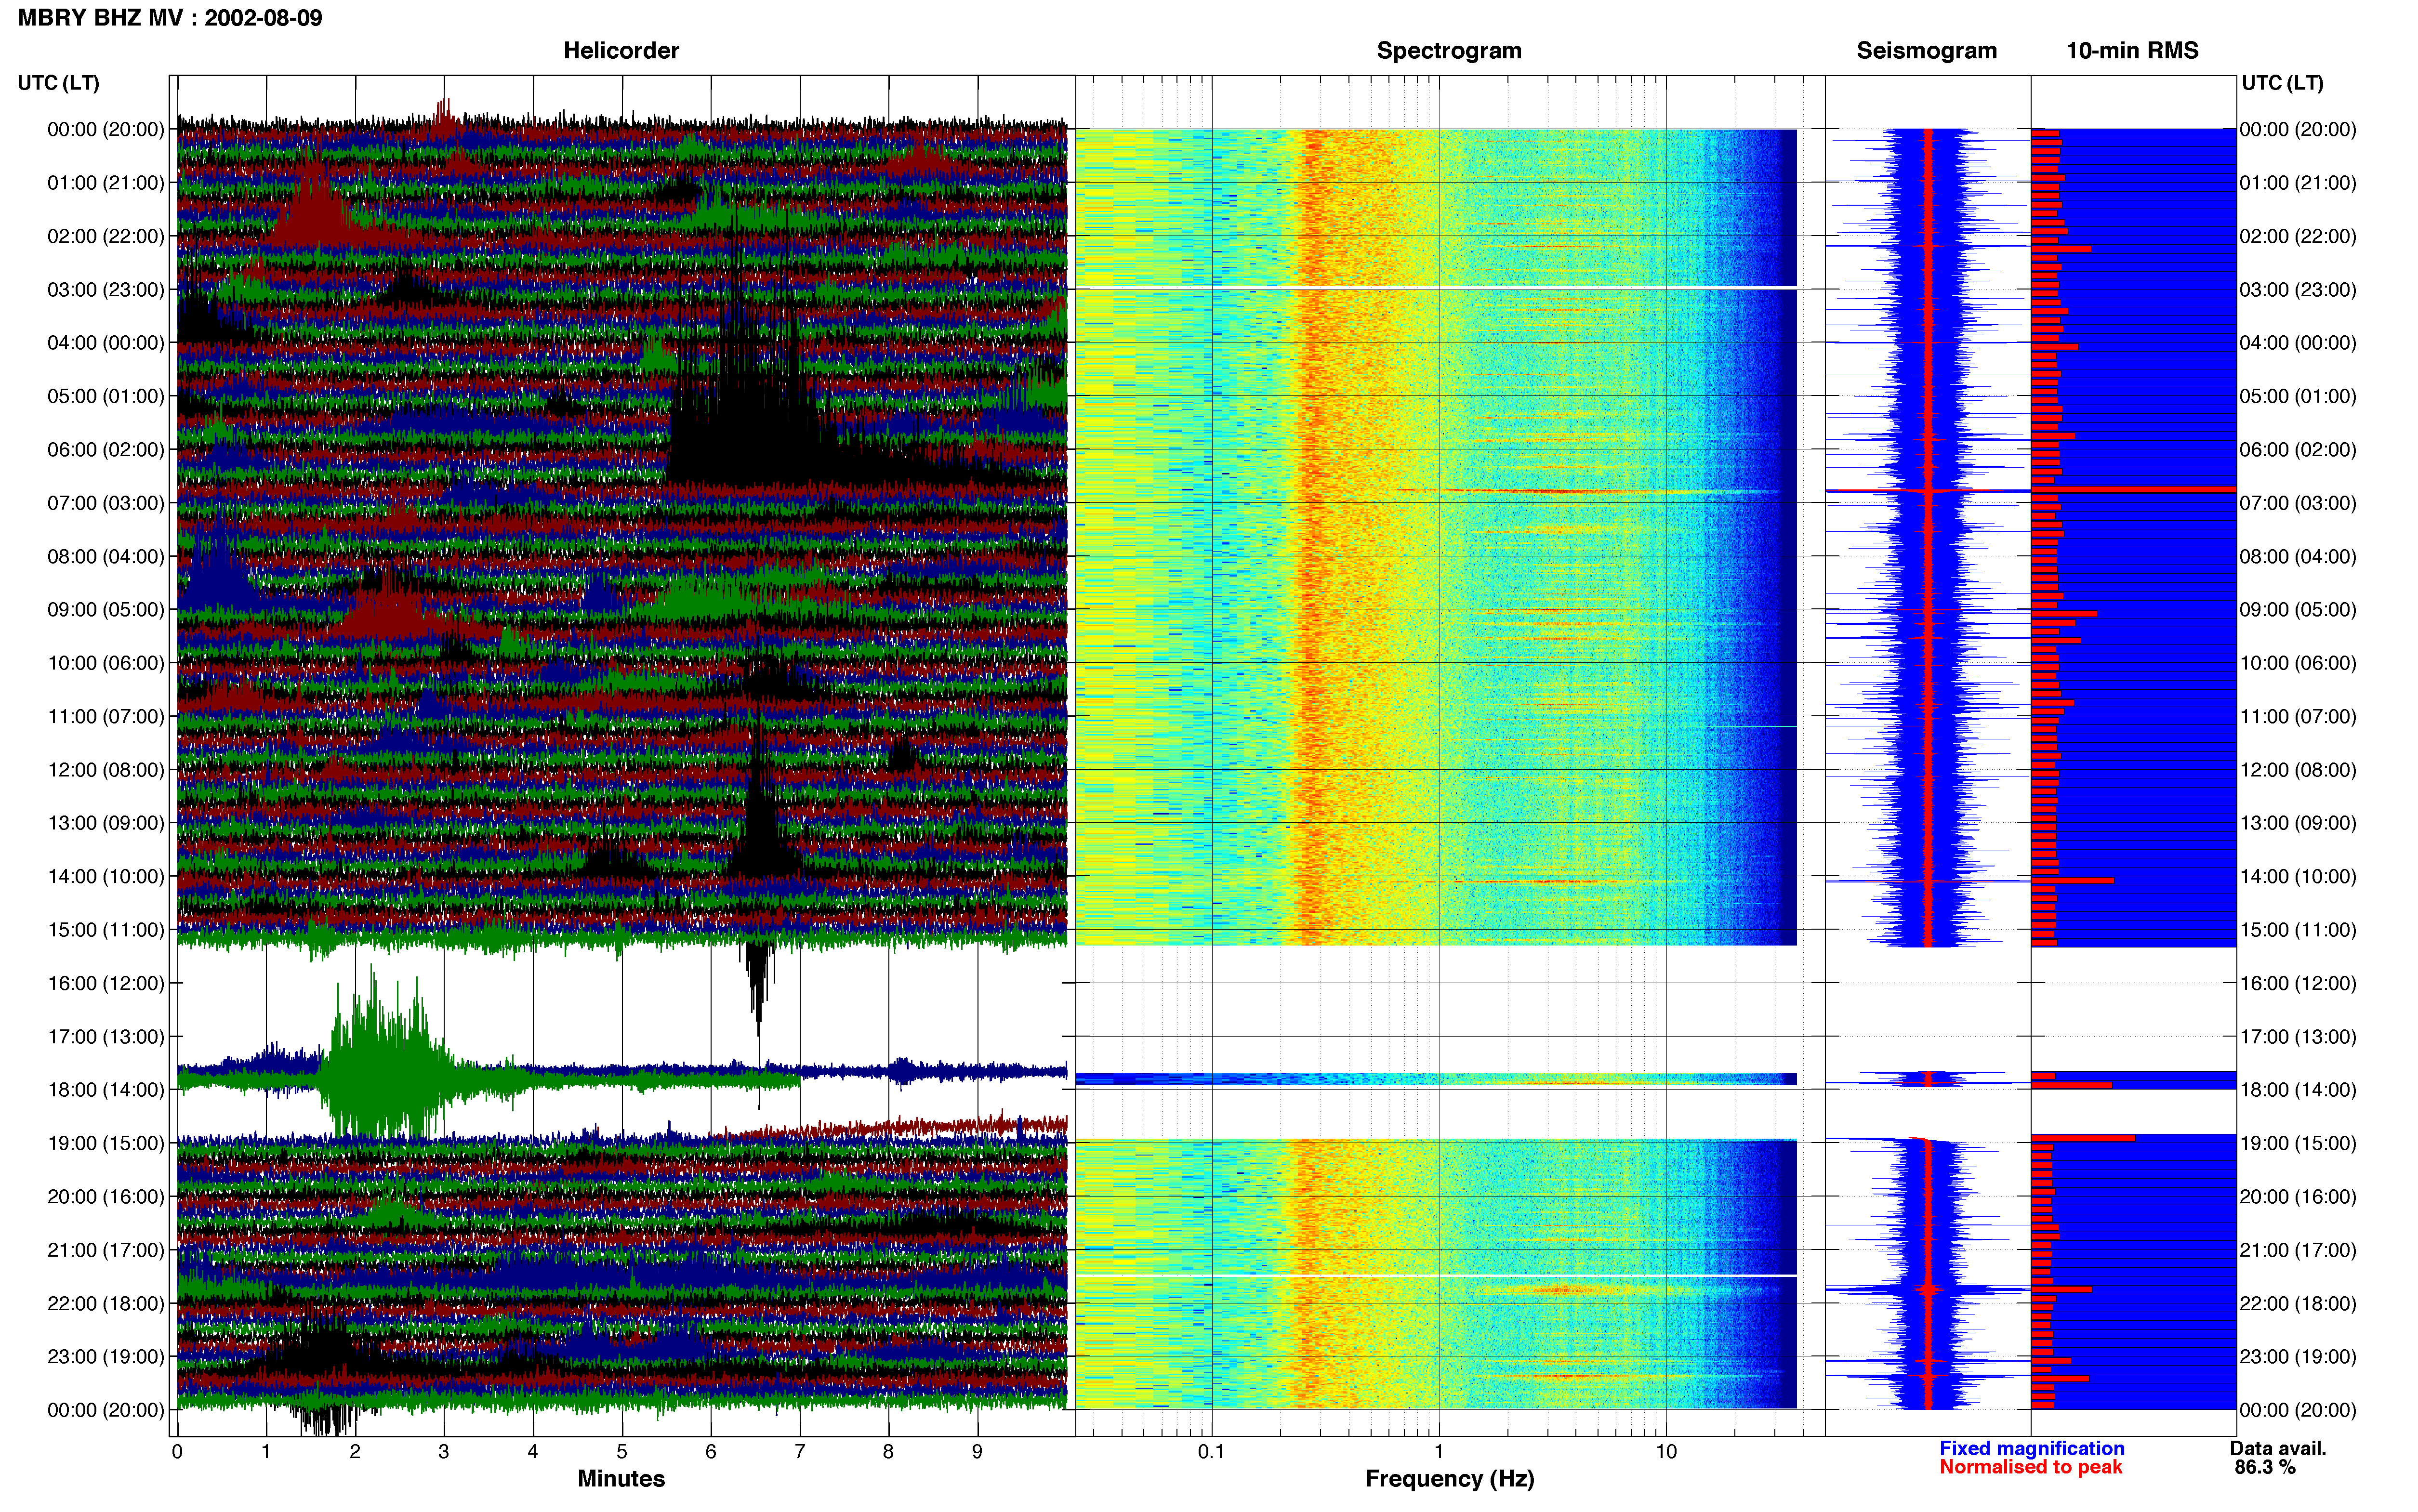Click "15:00 (11:00)" on the Helicorder time axis
This screenshot has width=2418, height=1512.
click(106, 930)
